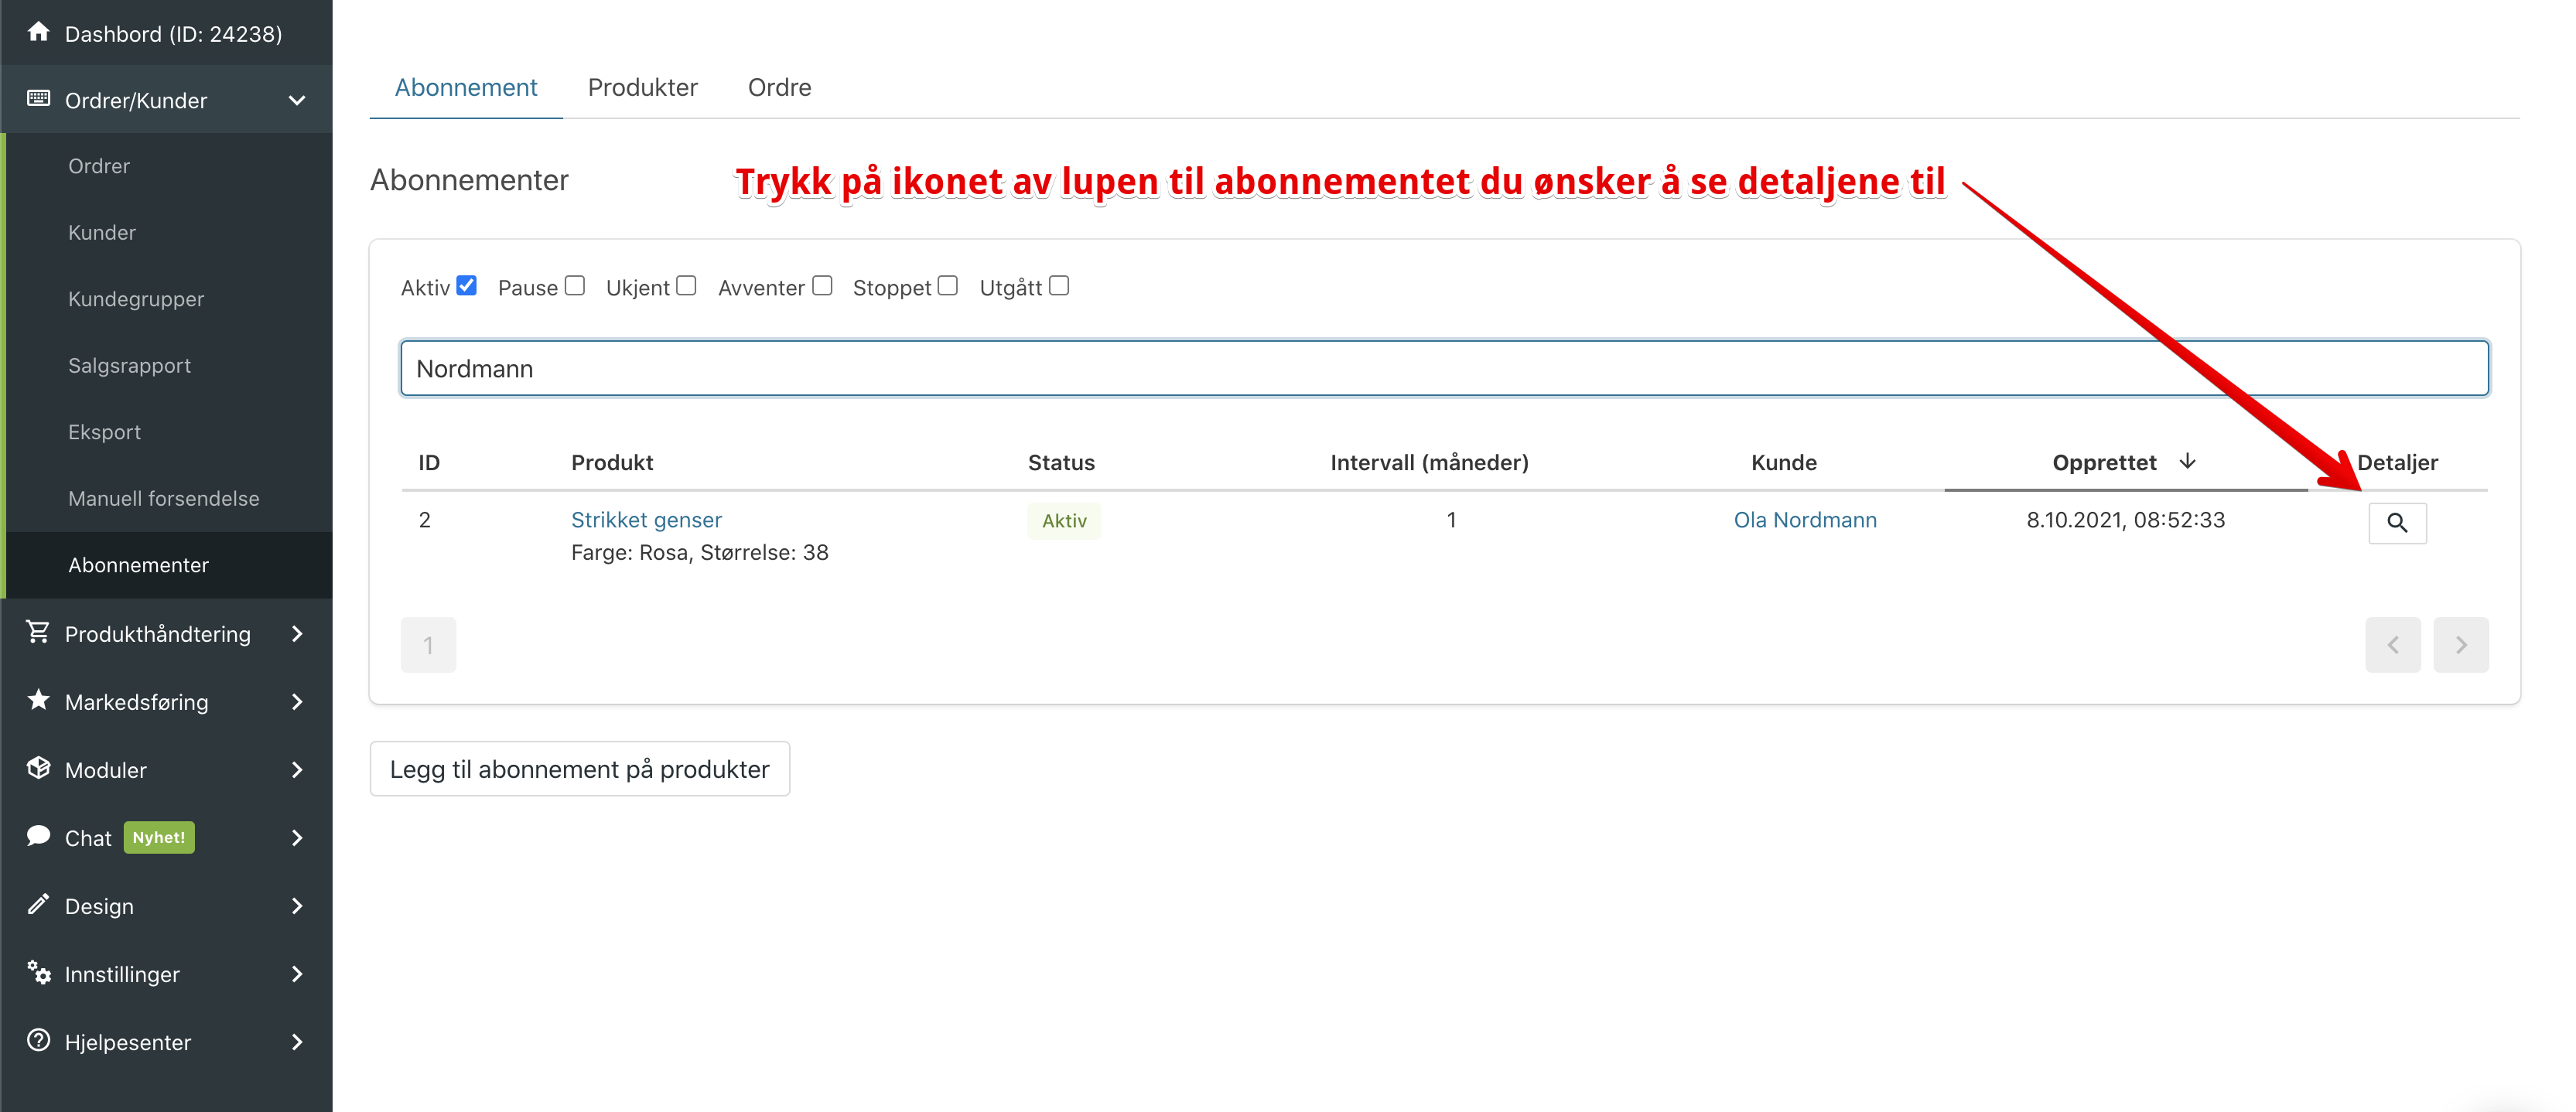Click Legg til abonnement på produkter
This screenshot has height=1112, width=2576.
pos(580,769)
